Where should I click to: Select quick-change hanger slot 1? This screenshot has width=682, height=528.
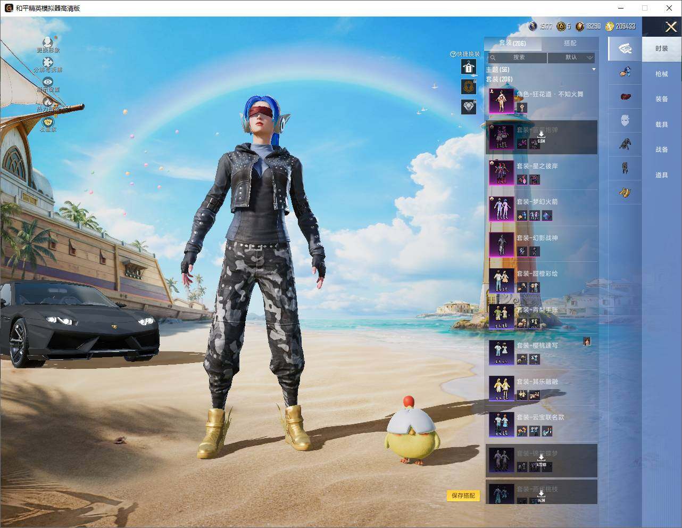469,67
